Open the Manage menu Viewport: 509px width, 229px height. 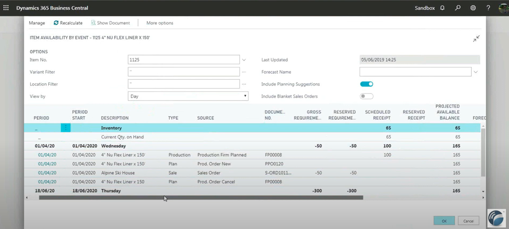click(37, 23)
